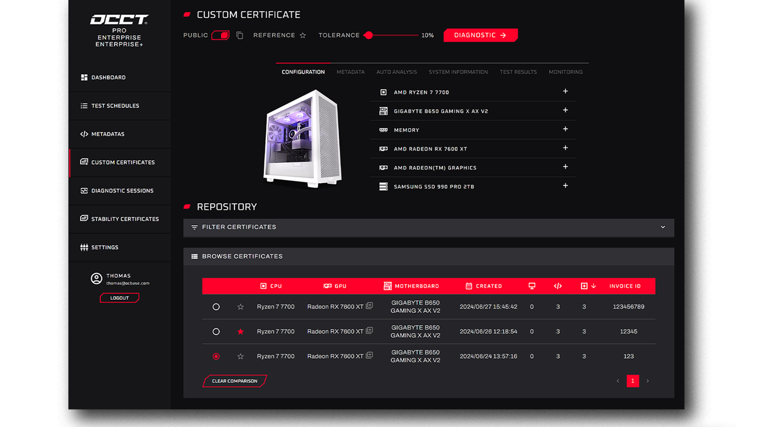Click GPU details icon in 2024/06/24 row
Image resolution: width=759 pixels, height=427 pixels.
369,355
